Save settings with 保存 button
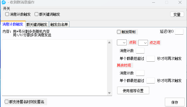 pos(175,102)
